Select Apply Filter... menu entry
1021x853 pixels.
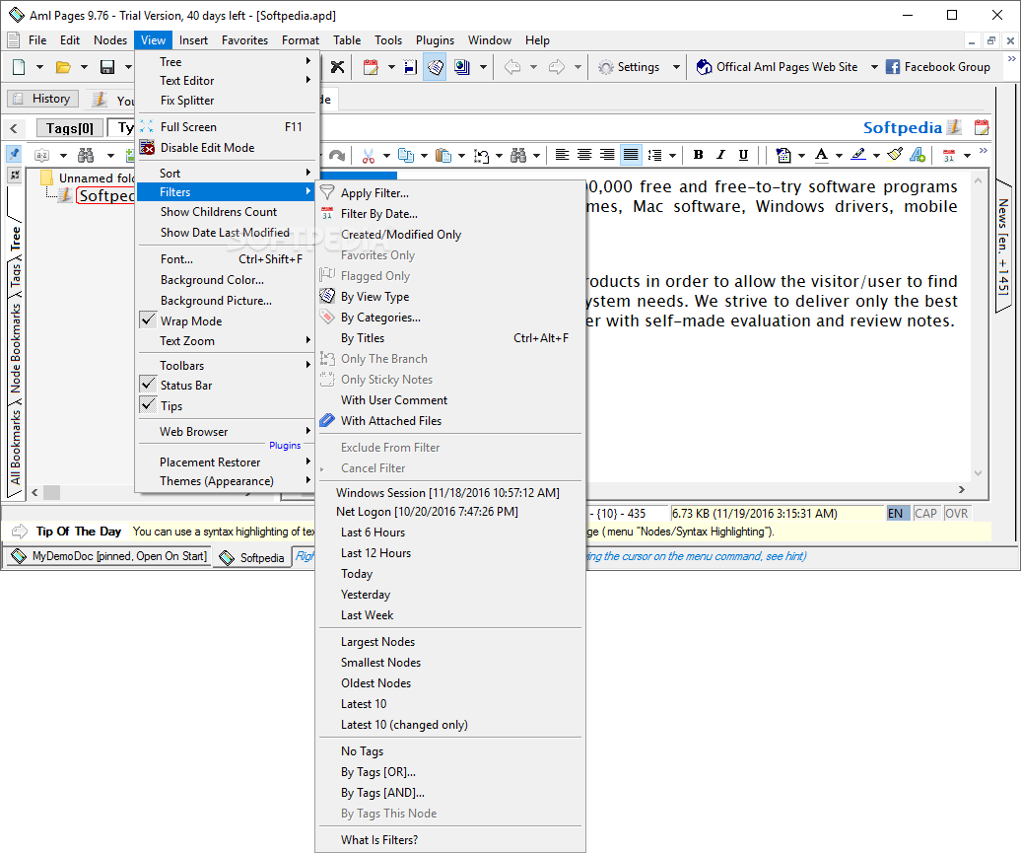point(450,193)
